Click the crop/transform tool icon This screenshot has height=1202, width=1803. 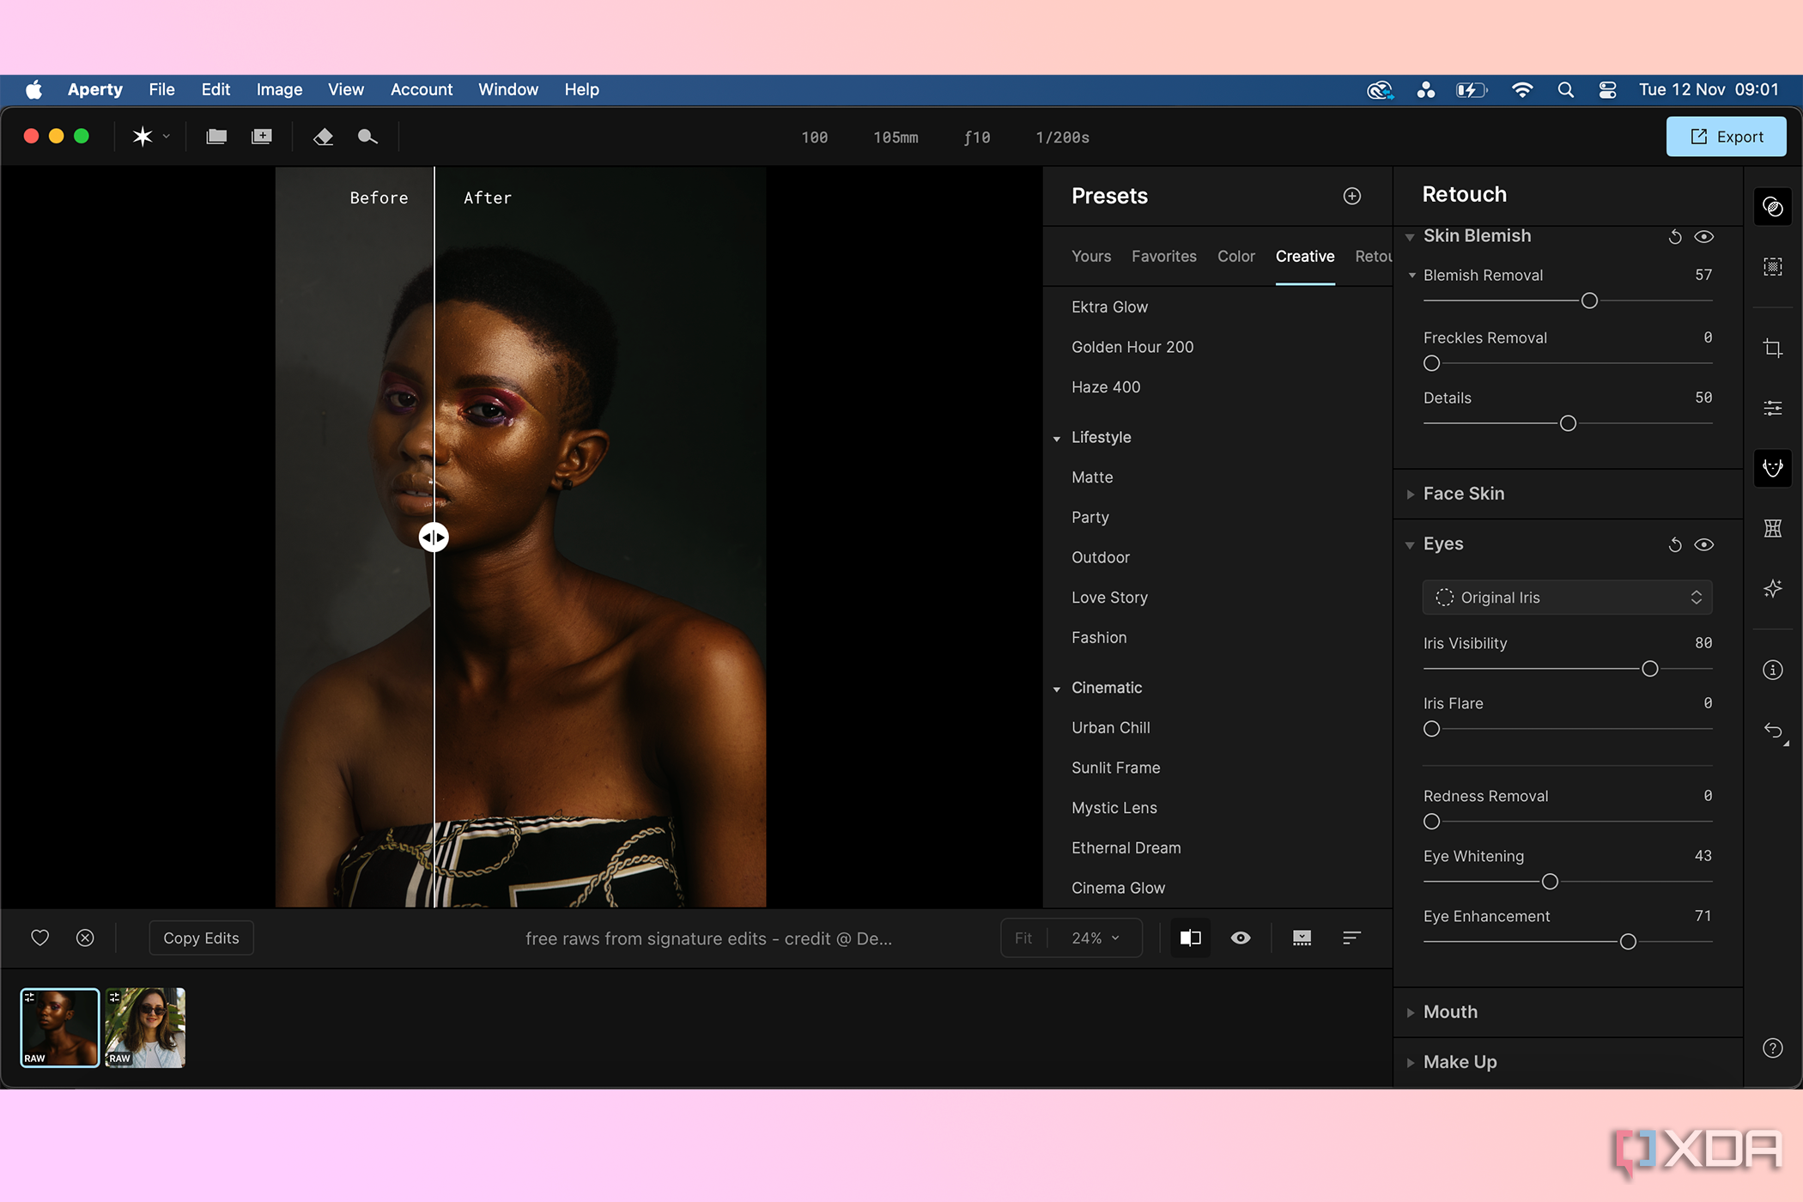pyautogui.click(x=1774, y=346)
